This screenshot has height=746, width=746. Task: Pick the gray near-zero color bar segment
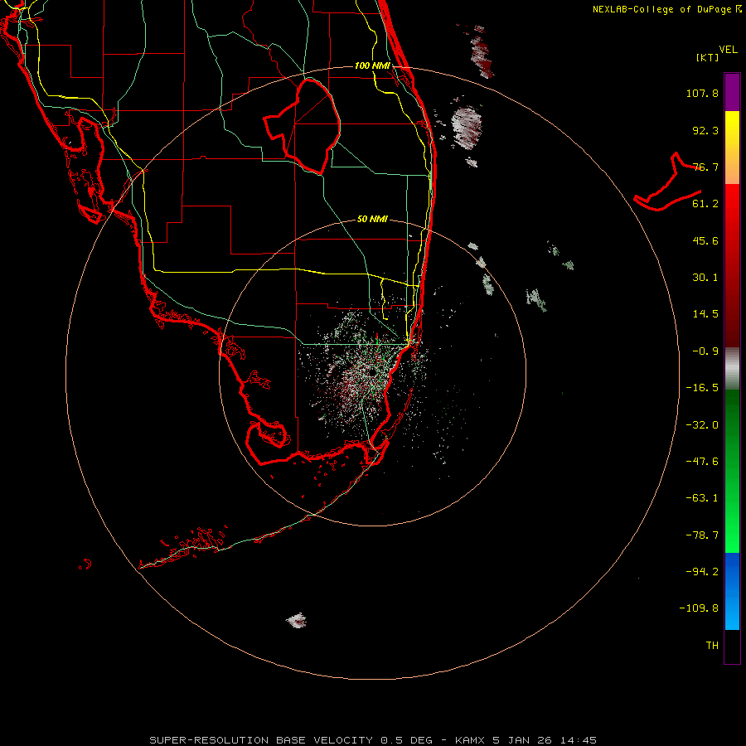click(x=732, y=369)
